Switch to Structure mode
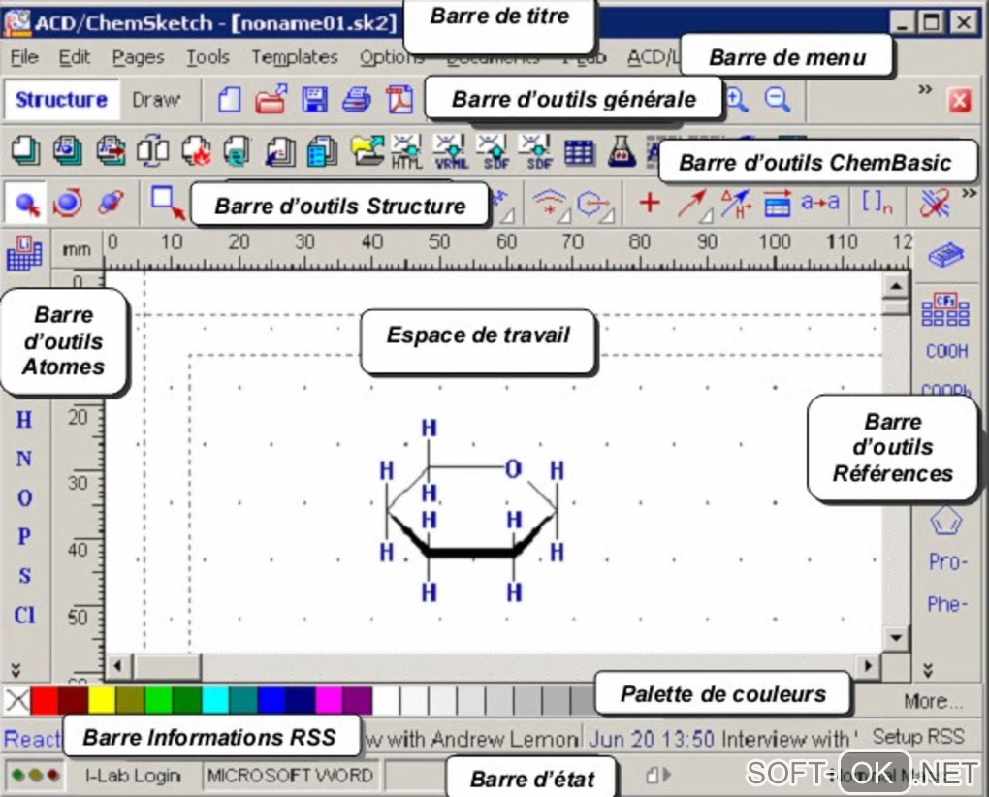The height and width of the screenshot is (797, 989). click(61, 100)
